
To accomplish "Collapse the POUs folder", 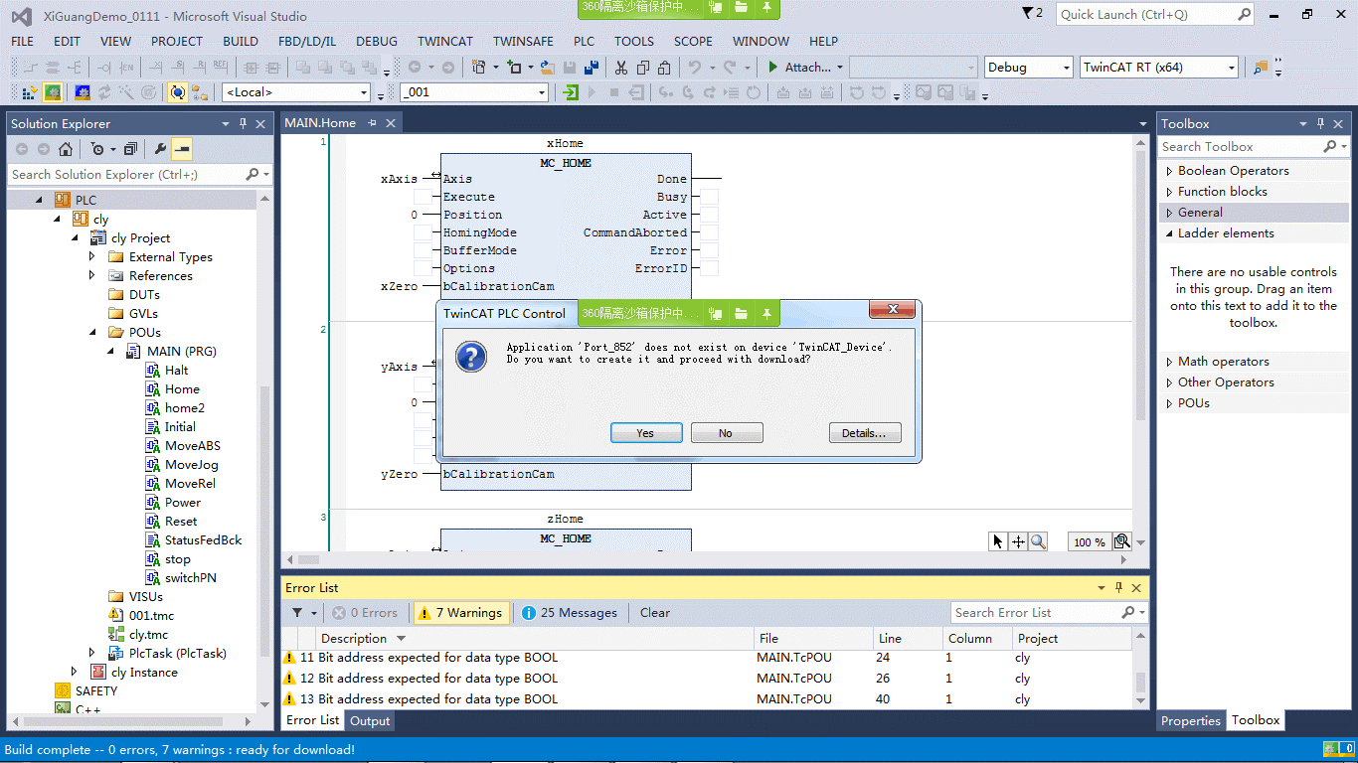I will [x=92, y=332].
